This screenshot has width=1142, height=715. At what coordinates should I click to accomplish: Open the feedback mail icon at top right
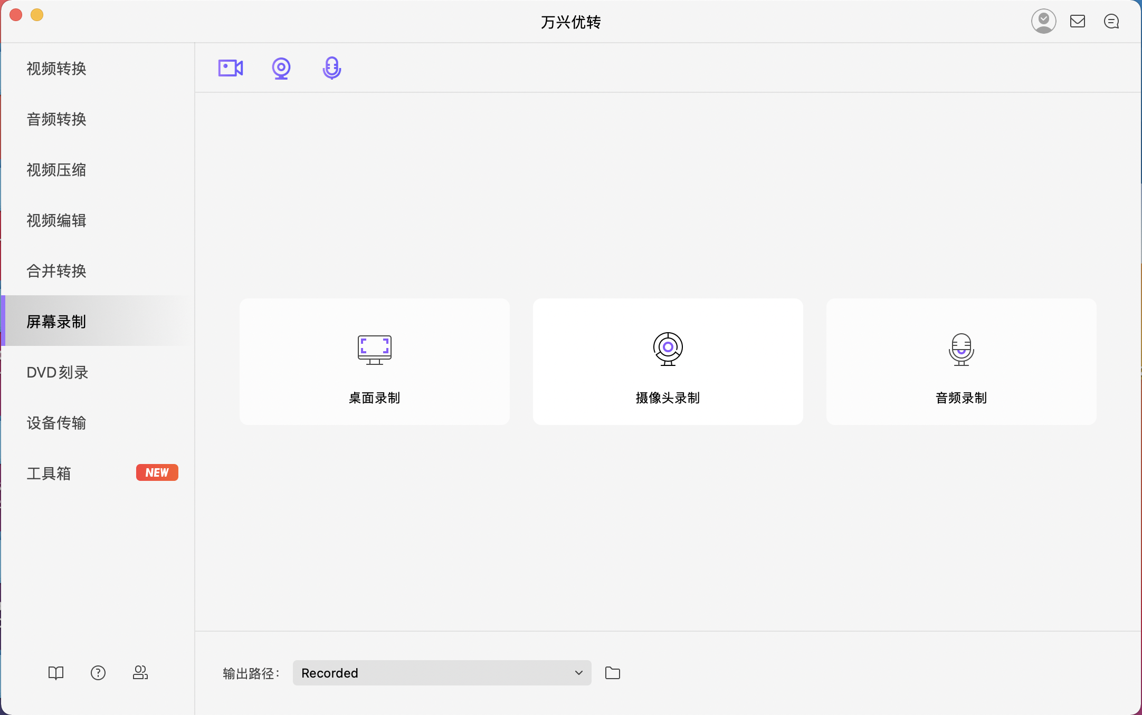pos(1078,21)
